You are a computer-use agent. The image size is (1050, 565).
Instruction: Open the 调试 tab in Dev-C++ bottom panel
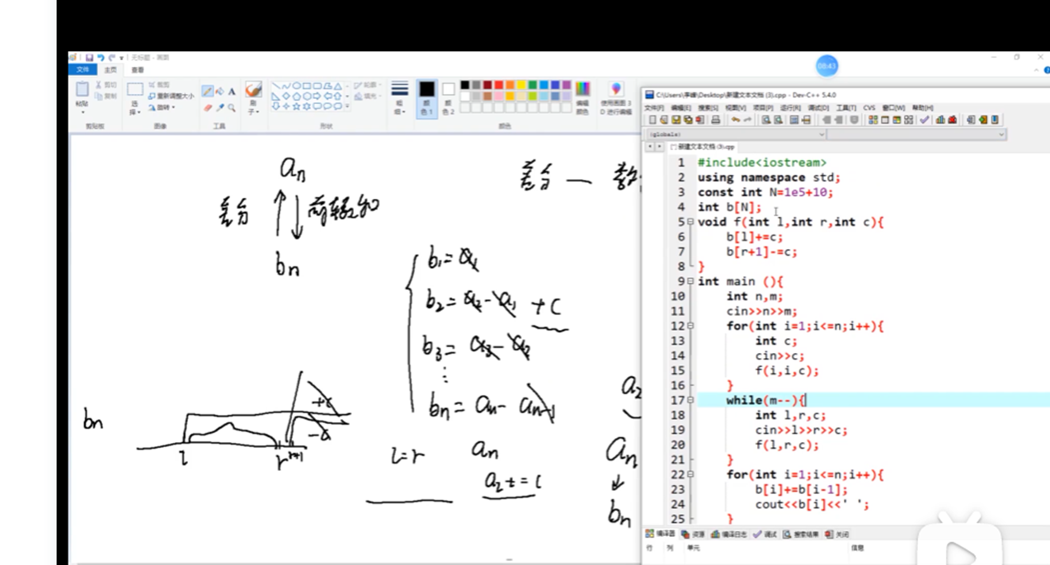pos(765,534)
